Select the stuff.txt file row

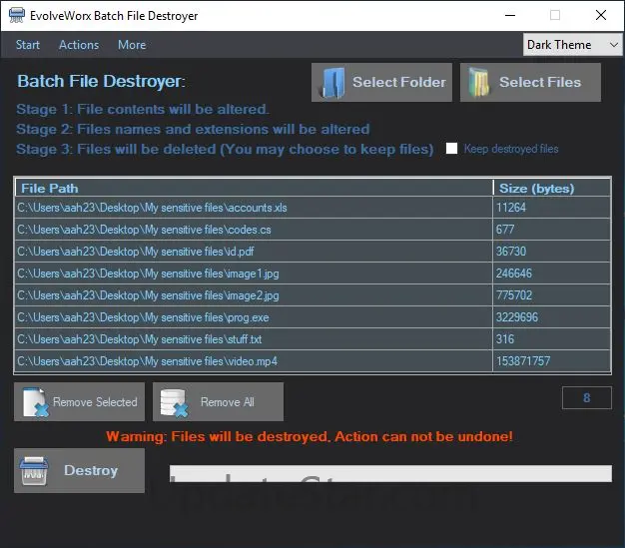point(254,339)
